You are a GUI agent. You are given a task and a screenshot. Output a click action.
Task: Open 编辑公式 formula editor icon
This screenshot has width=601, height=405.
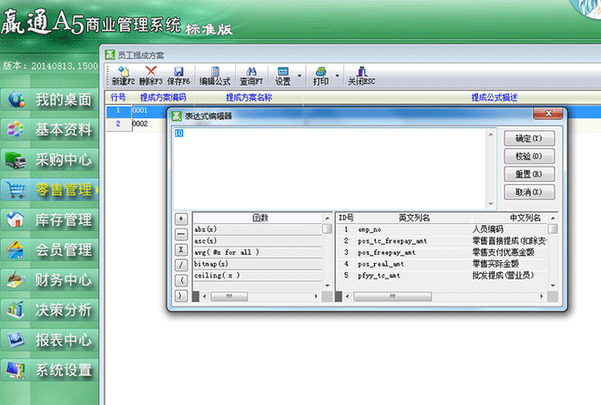[x=215, y=76]
